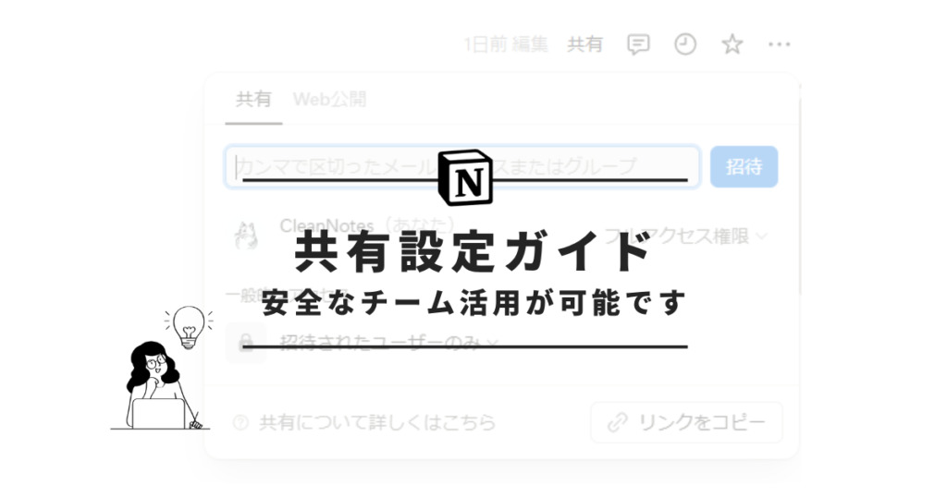The height and width of the screenshot is (497, 947).
Task: Click 共有 in the top toolbar
Action: pos(584,44)
